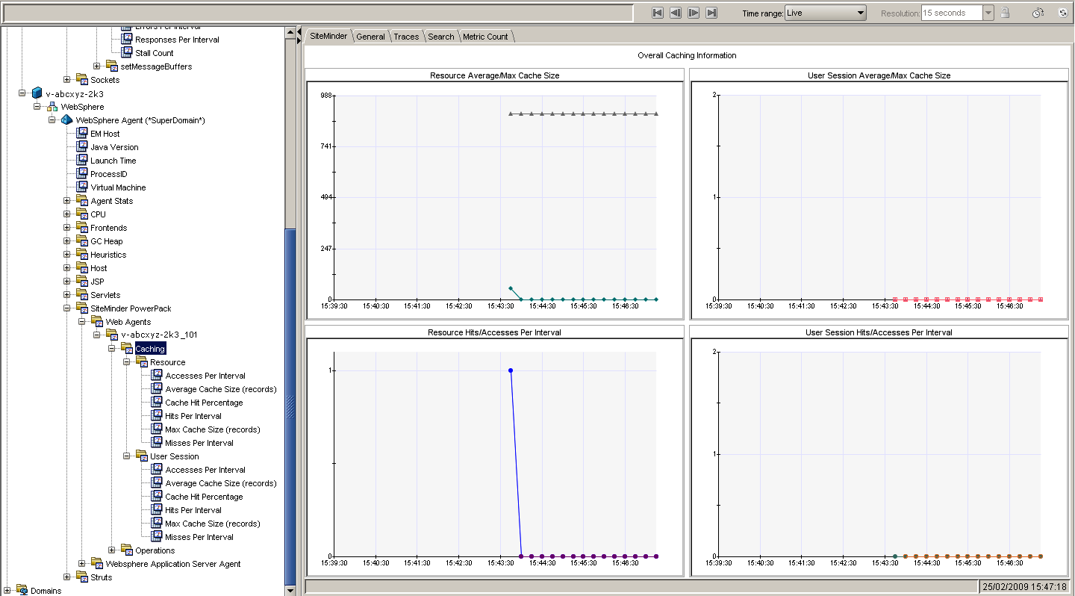Click the clock history icon in toolbar
1075x596 pixels.
pos(1038,13)
